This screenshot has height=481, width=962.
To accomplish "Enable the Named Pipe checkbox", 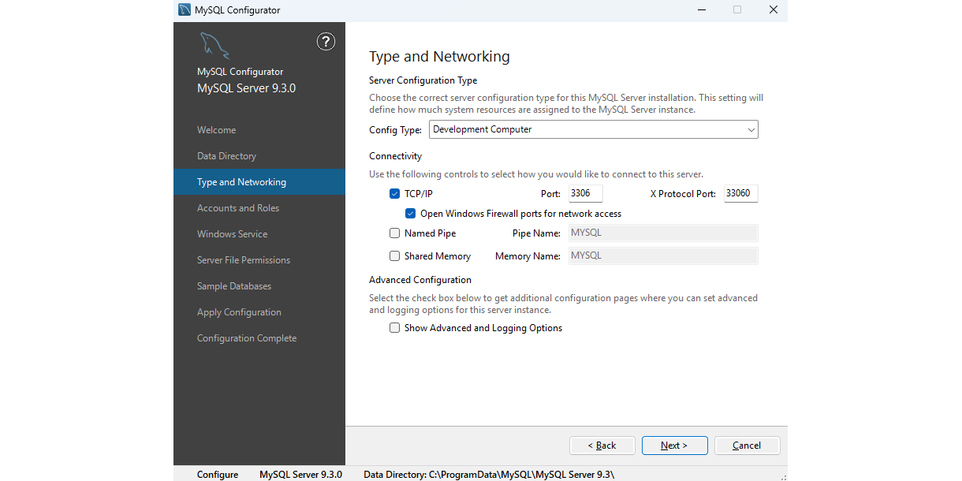I will [x=395, y=233].
